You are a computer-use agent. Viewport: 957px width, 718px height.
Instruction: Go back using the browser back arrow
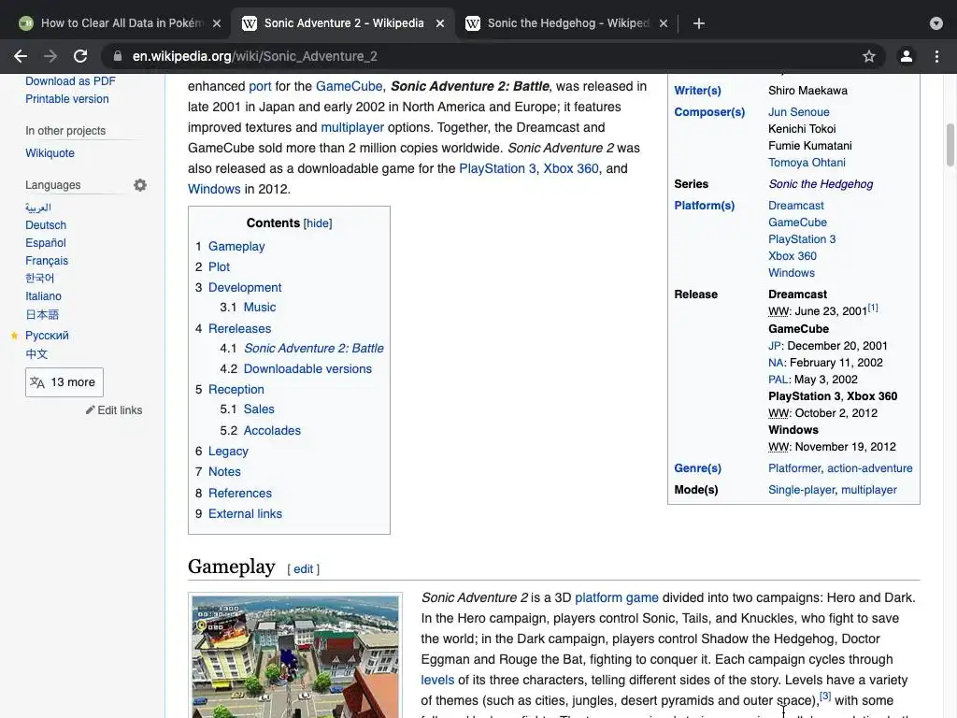click(x=21, y=56)
